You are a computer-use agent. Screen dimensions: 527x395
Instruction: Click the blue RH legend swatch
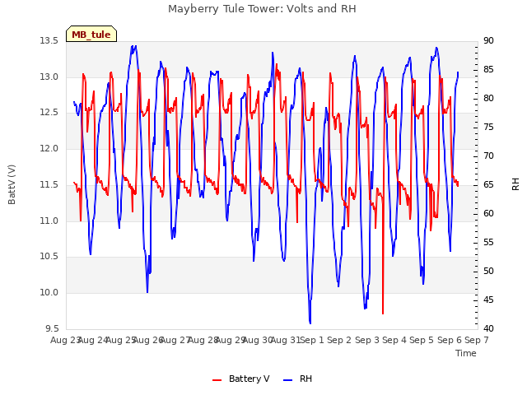click(288, 380)
